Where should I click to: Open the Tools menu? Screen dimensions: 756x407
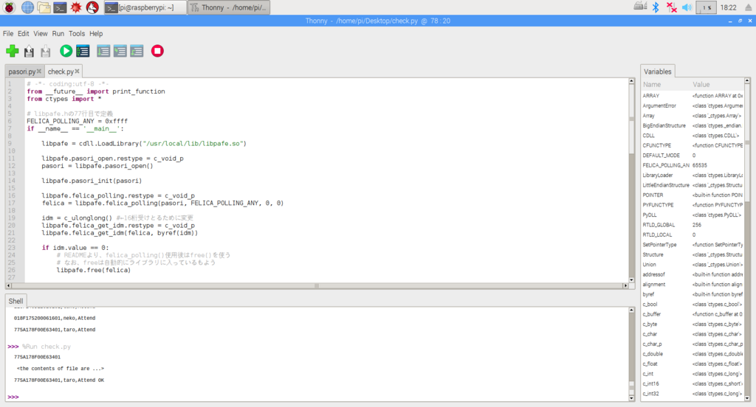tap(77, 33)
